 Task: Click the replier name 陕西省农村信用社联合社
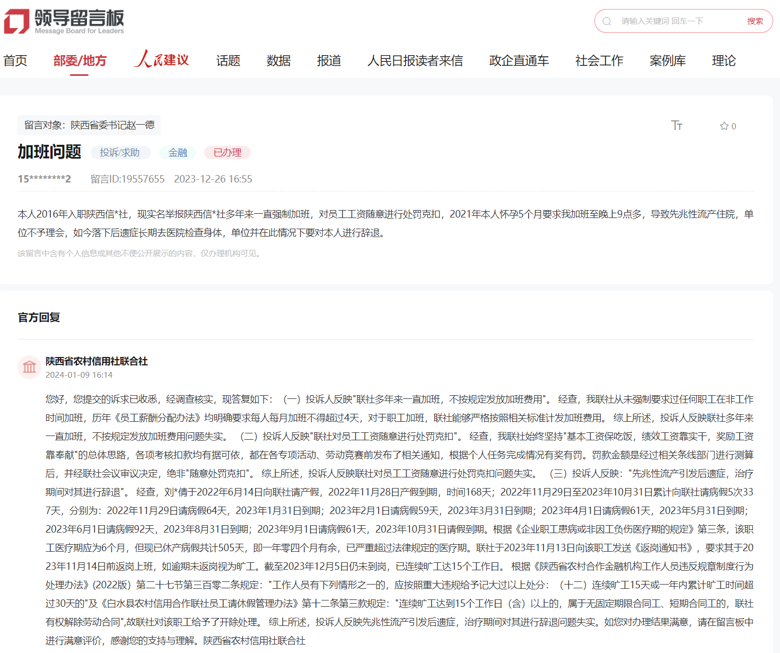(x=97, y=361)
